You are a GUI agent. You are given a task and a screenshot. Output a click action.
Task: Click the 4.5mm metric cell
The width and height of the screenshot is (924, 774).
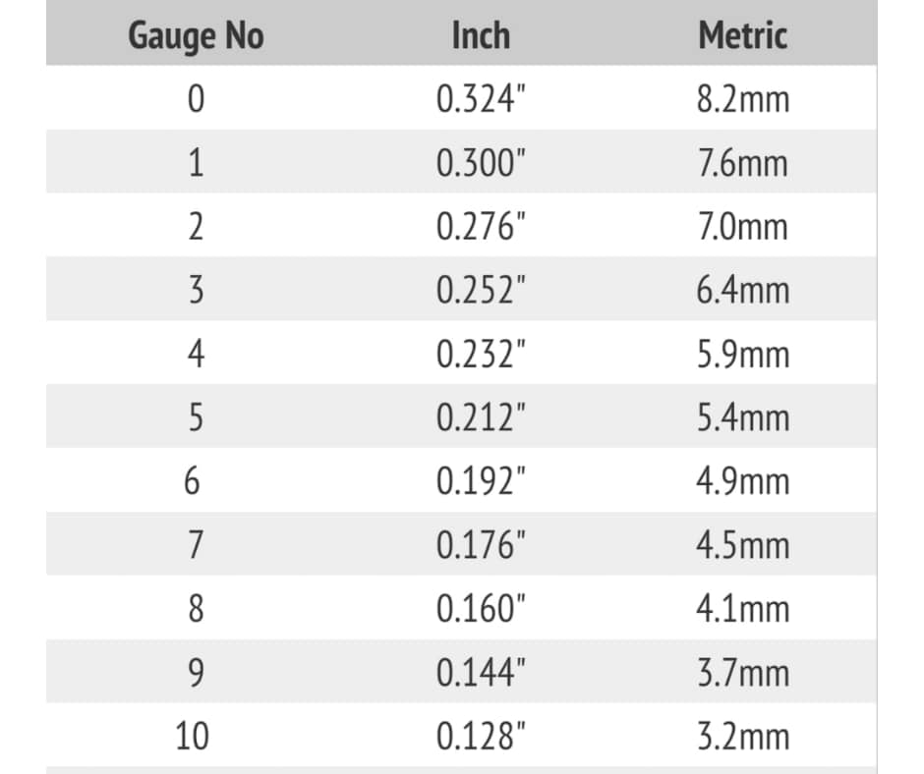pos(742,545)
